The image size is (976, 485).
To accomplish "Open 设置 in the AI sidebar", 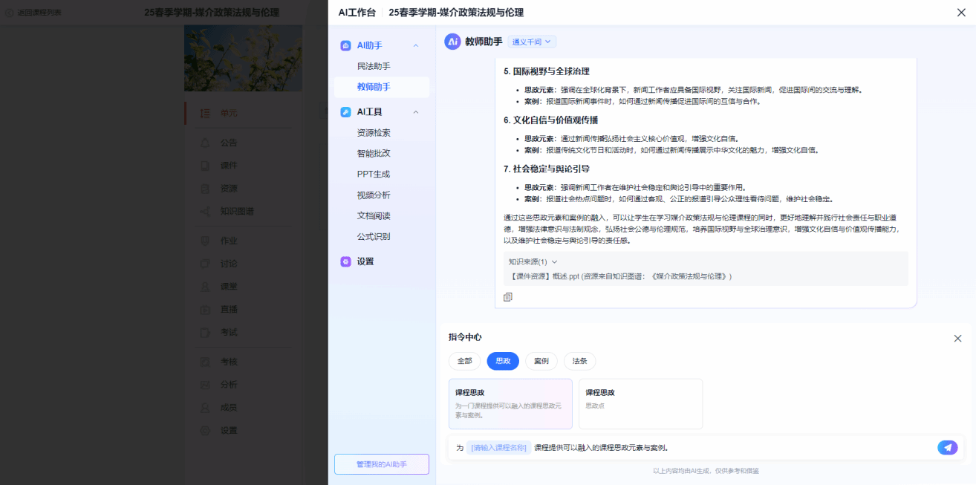I will 365,261.
